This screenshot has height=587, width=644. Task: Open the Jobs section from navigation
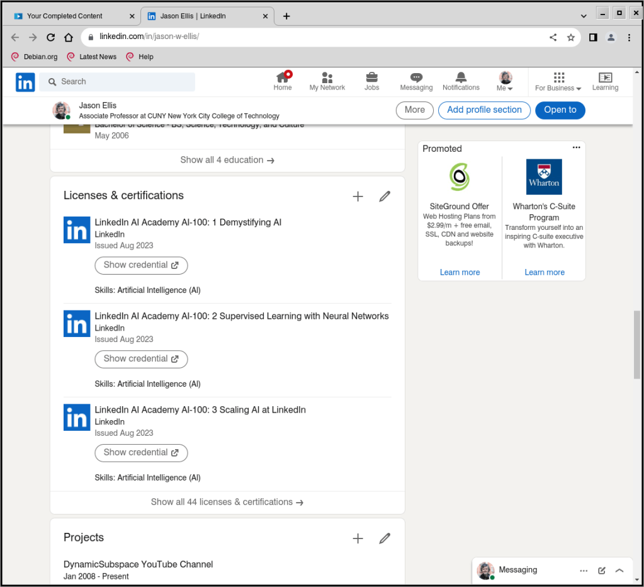371,81
